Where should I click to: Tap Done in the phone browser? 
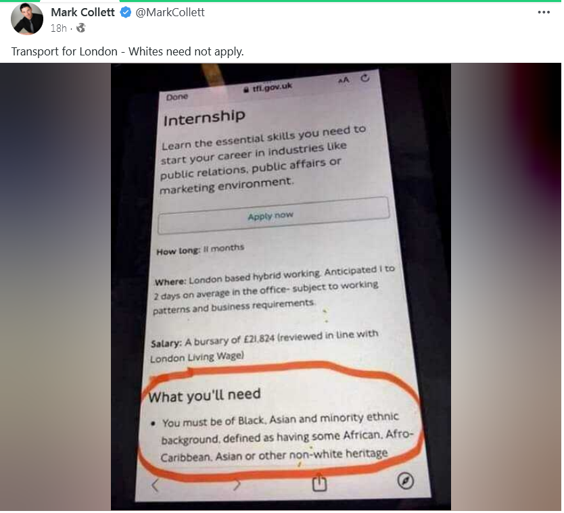[178, 97]
